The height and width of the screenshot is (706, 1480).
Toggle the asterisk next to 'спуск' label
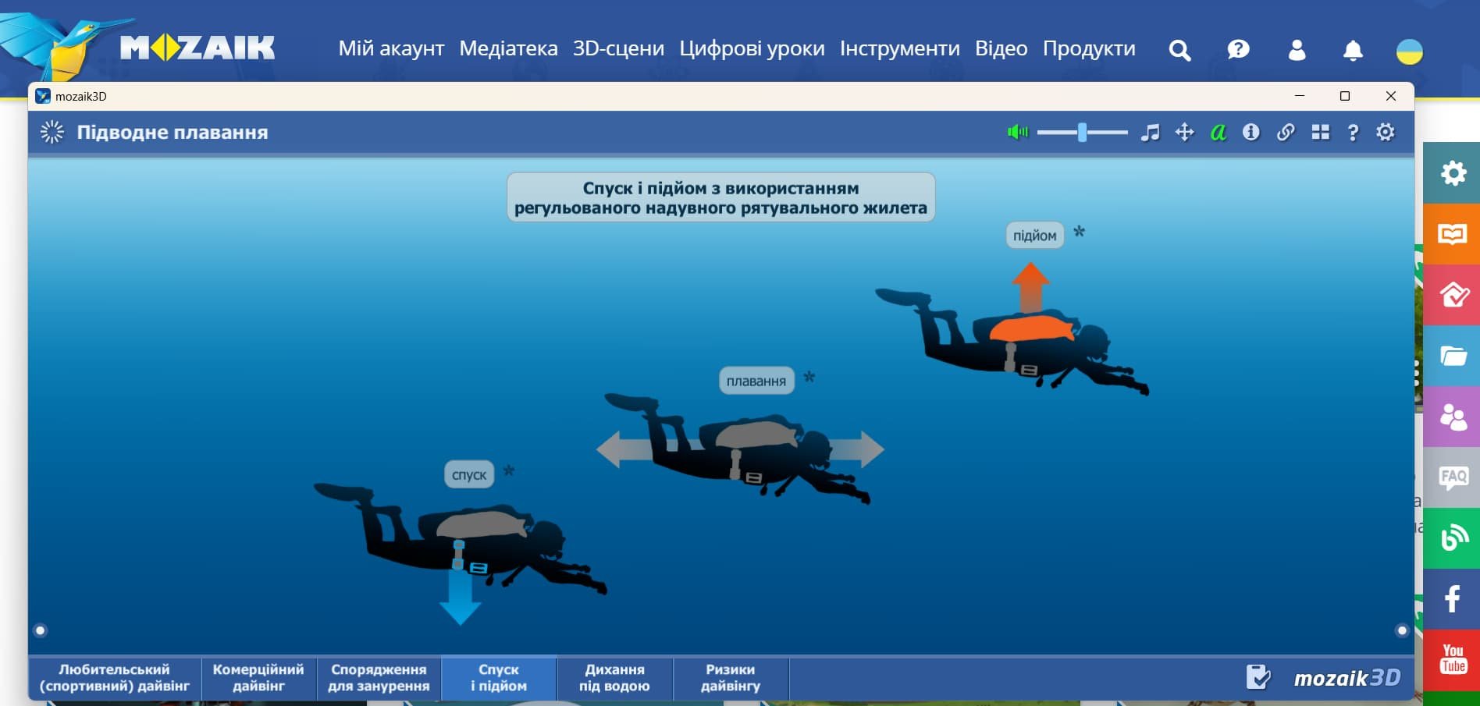(x=507, y=470)
